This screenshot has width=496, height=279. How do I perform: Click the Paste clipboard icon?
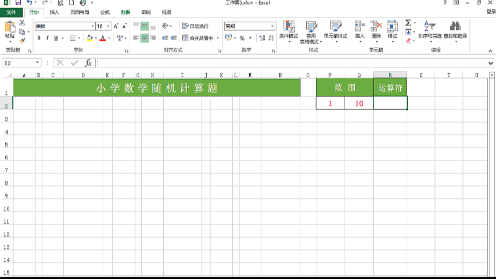point(10,27)
